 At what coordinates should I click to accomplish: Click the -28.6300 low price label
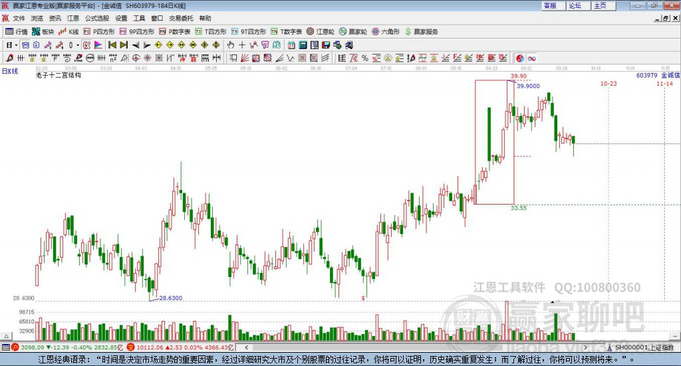171,298
